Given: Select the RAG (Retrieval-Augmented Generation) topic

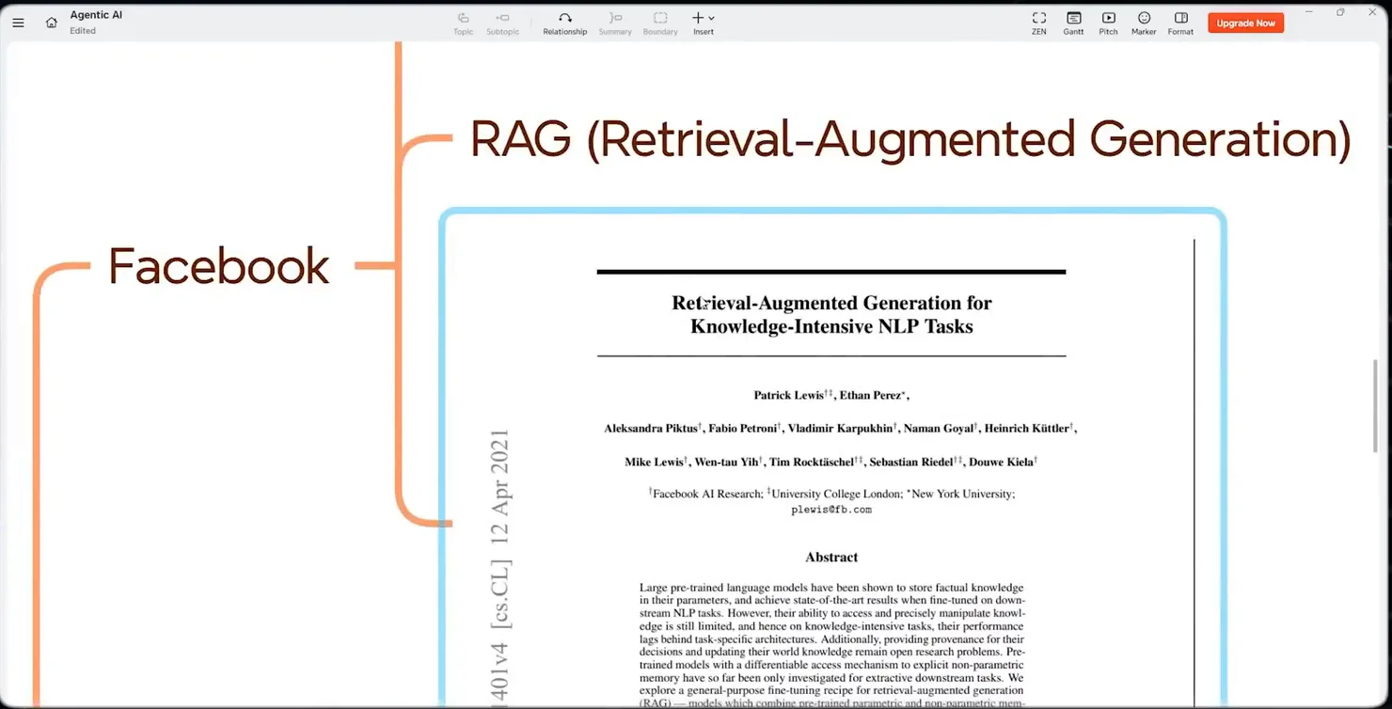Looking at the screenshot, I should point(910,139).
